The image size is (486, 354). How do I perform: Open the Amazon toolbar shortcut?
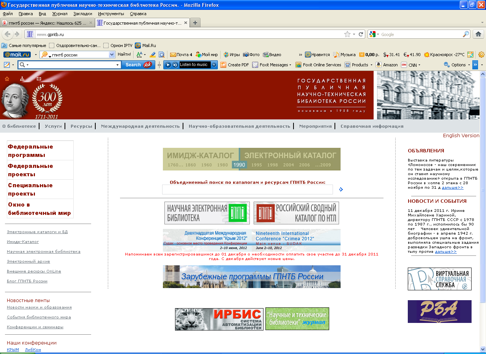click(387, 65)
